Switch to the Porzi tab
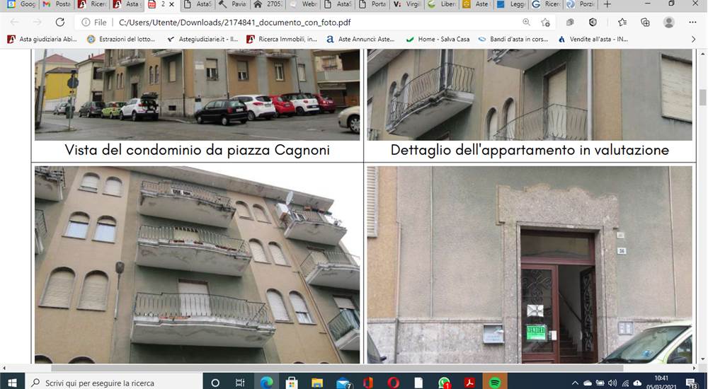 coord(581,4)
